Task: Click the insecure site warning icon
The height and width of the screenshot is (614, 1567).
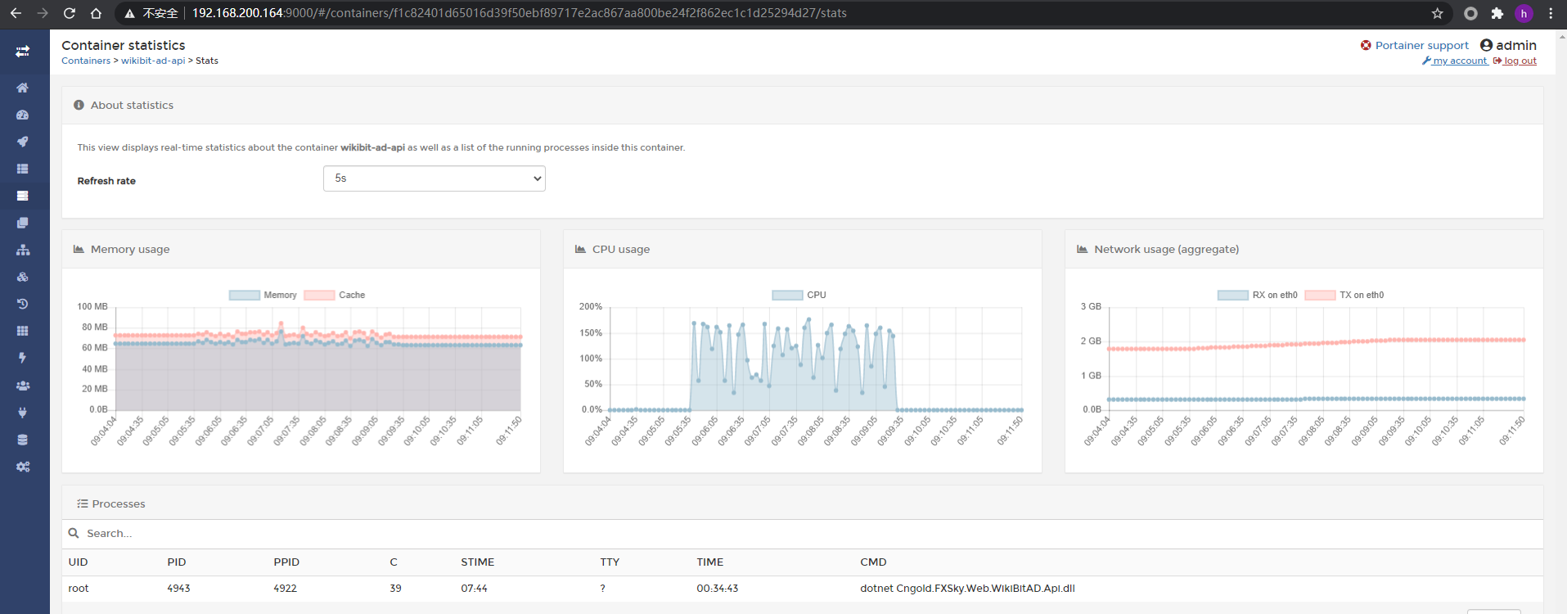Action: coord(129,13)
